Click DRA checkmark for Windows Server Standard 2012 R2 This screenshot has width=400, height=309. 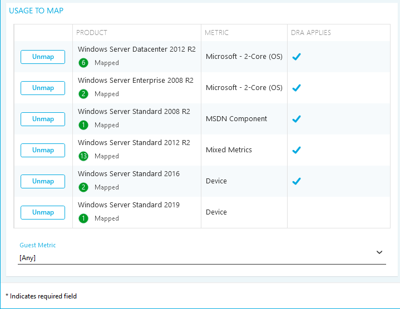[297, 150]
